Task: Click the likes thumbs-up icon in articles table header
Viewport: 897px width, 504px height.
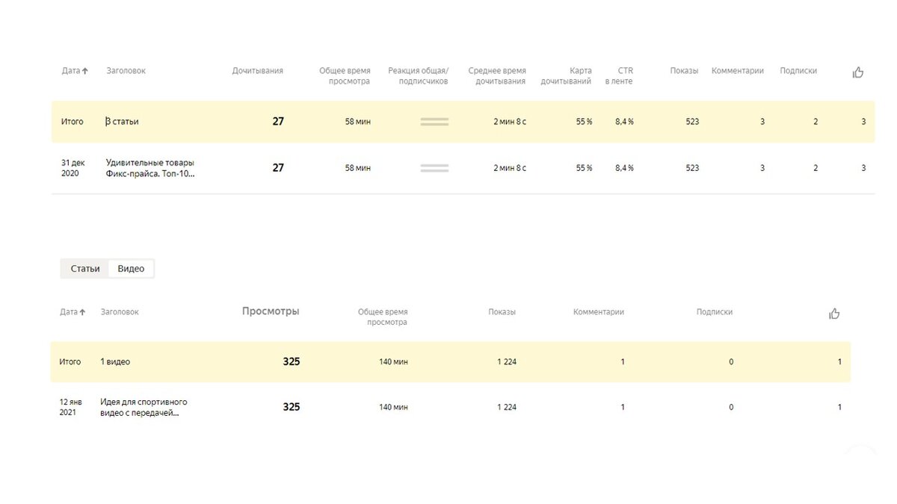Action: (x=858, y=72)
